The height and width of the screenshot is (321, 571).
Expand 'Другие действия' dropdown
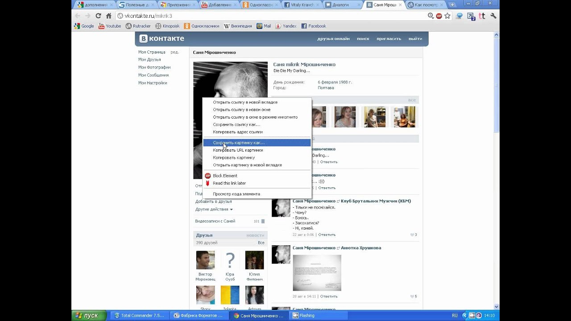point(214,209)
